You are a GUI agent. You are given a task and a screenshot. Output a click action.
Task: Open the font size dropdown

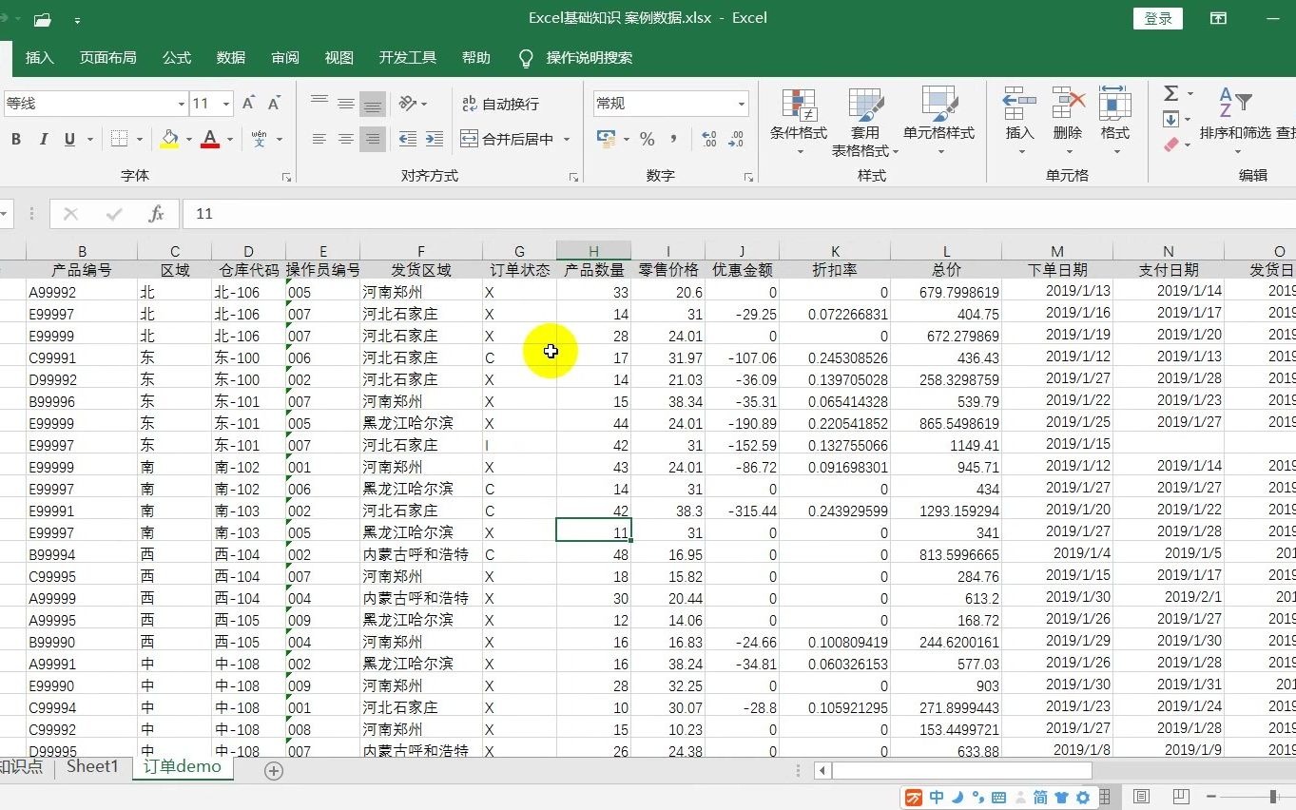pos(226,104)
